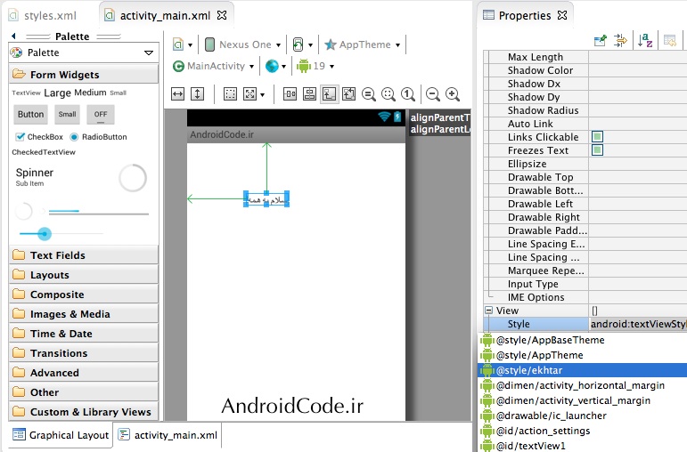Click the zoom in magnifier icon
This screenshot has height=452, width=687.
[453, 94]
